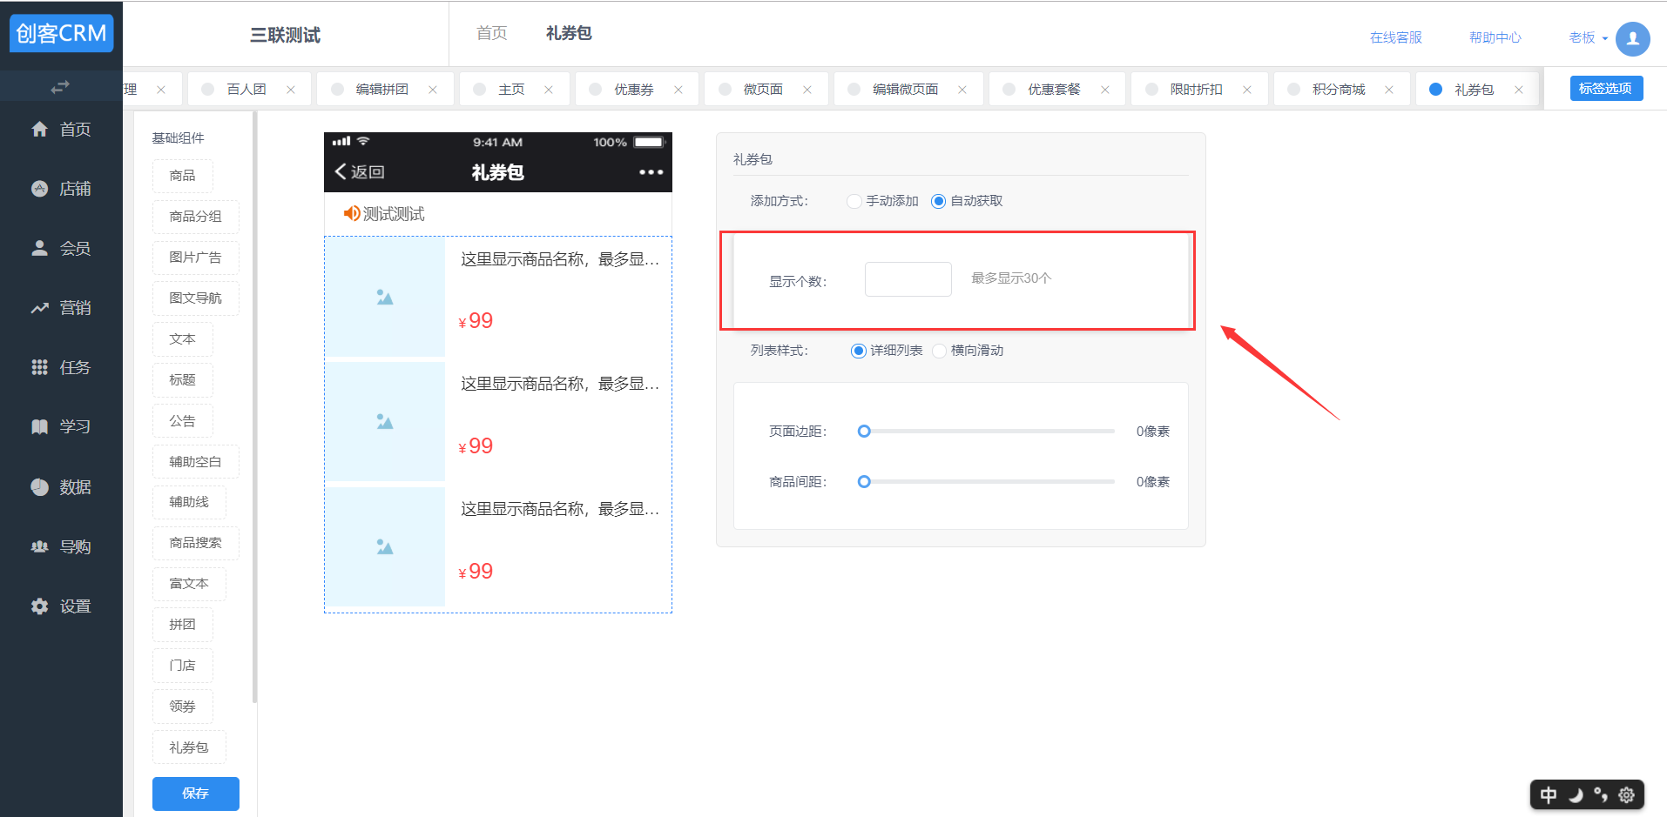Viewport: 1667px width, 817px height.
Task: Select 详细列表 list style radio
Action: pyautogui.click(x=859, y=351)
